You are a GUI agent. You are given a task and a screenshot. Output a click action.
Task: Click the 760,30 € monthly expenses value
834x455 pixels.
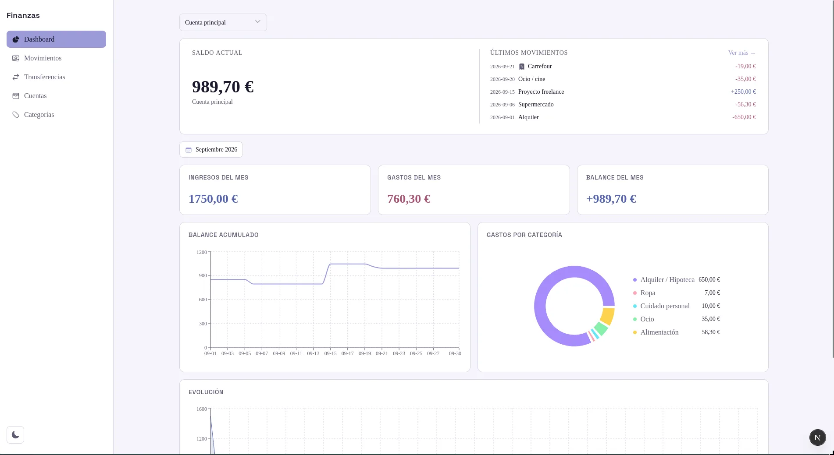coord(409,199)
